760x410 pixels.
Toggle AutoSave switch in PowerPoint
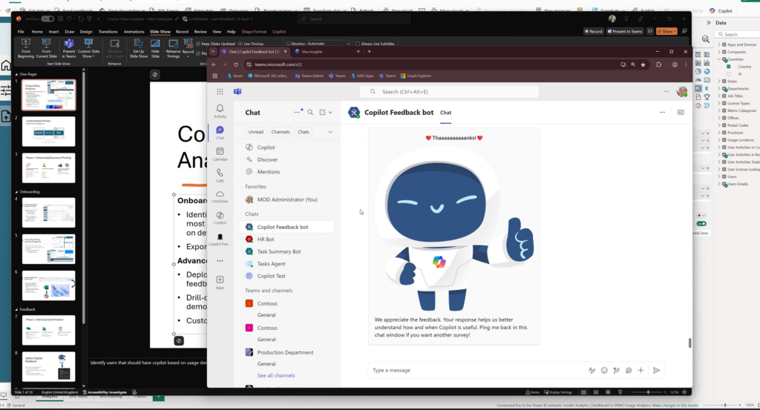(x=47, y=19)
